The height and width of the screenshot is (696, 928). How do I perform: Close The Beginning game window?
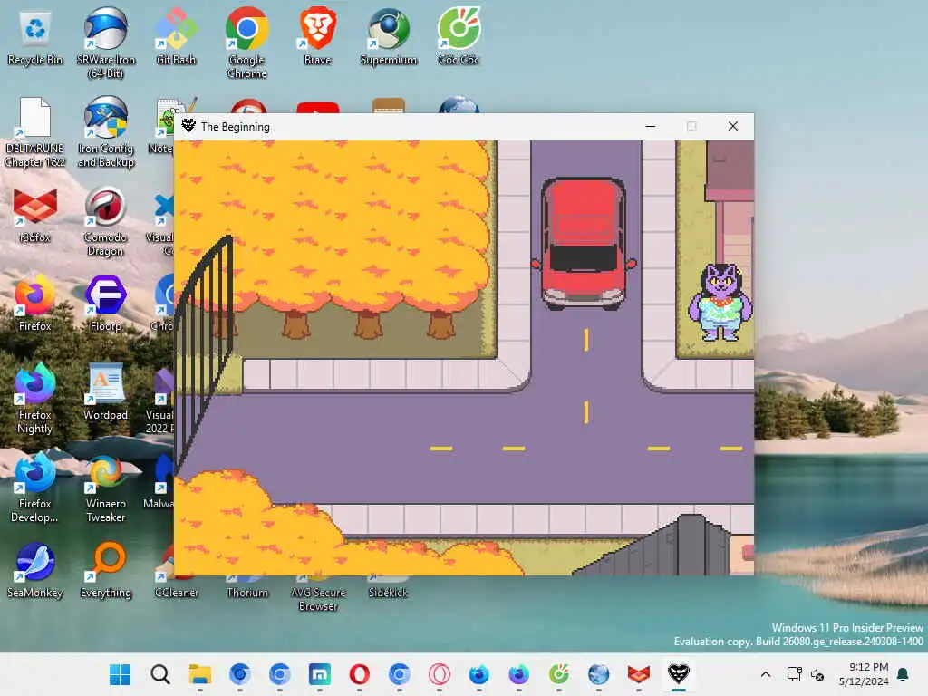tap(732, 126)
